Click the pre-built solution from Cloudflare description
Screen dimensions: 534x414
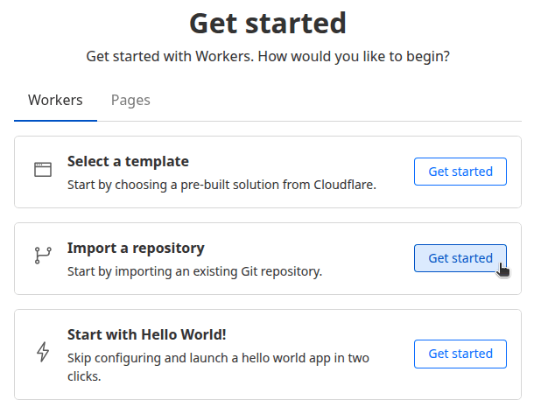pyautogui.click(x=221, y=186)
